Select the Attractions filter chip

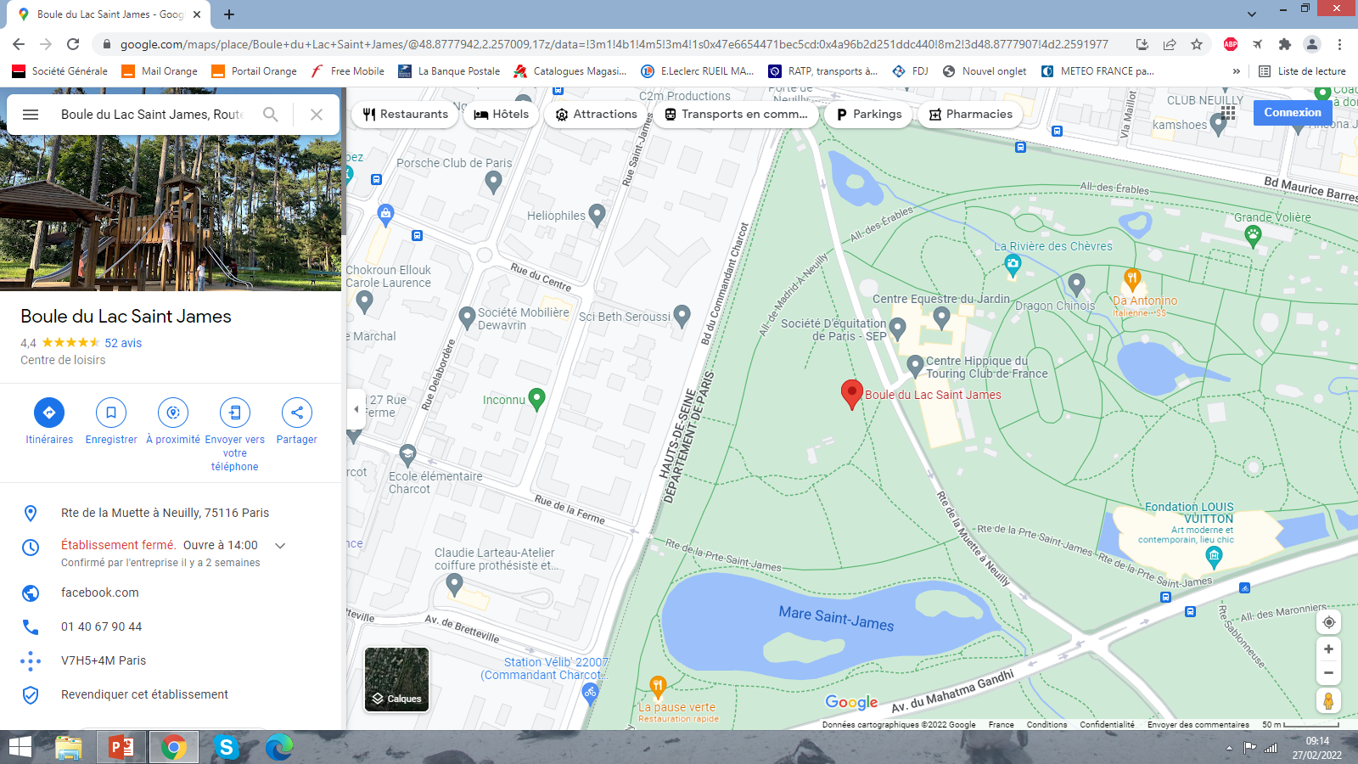click(x=597, y=115)
